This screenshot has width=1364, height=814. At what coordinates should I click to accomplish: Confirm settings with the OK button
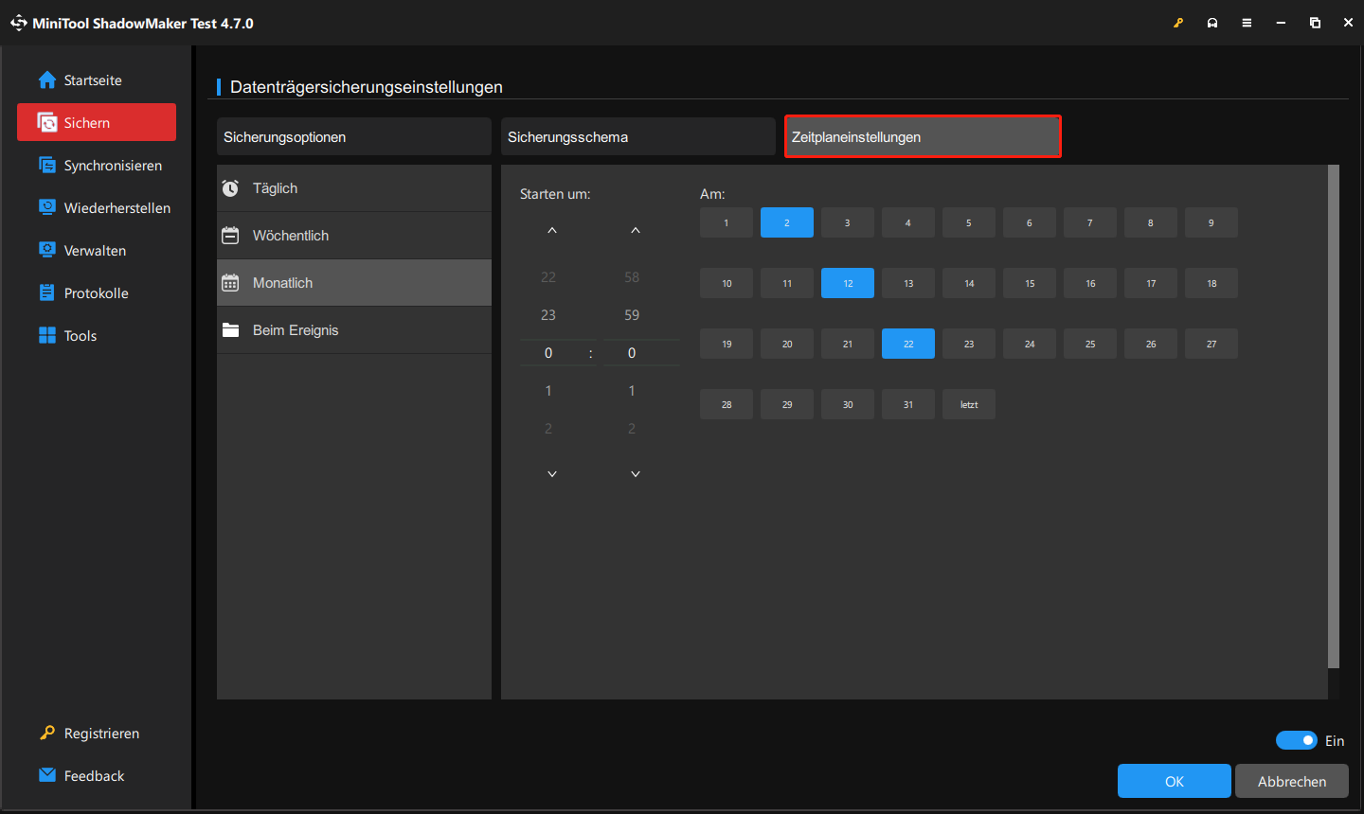1174,781
